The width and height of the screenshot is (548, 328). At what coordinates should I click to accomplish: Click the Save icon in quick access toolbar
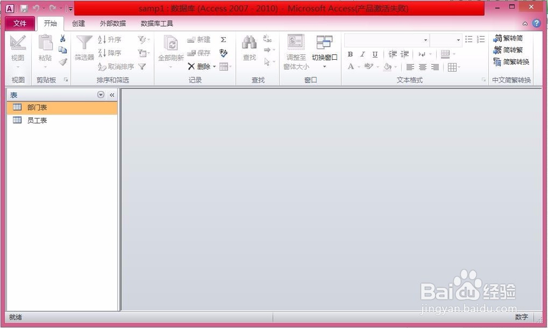(24, 8)
